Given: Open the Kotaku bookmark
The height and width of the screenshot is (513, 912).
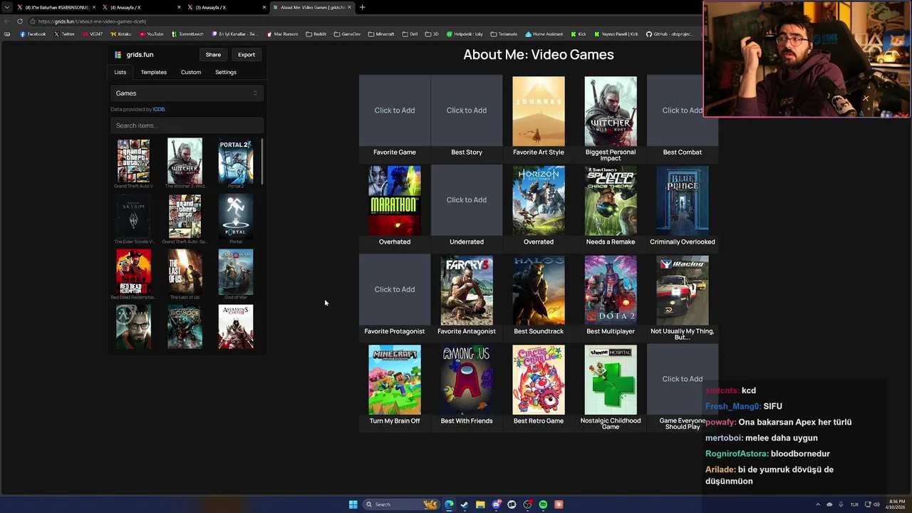Looking at the screenshot, I should coord(121,34).
